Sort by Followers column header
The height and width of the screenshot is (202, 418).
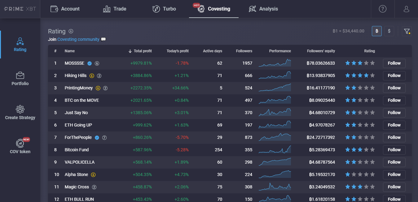(x=244, y=51)
